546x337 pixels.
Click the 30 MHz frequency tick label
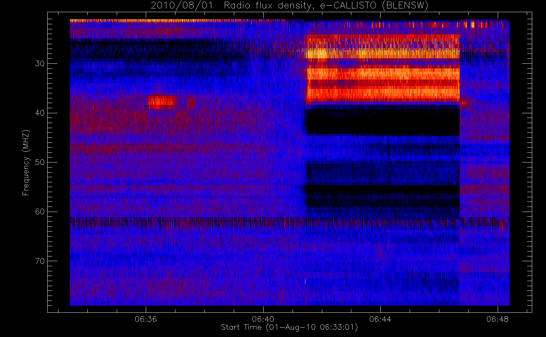pos(40,63)
